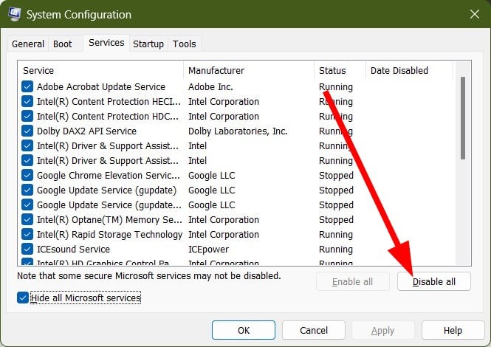
Task: Uncheck Intel(R) Optane(TM) Memory Service checkbox
Action: [27, 219]
